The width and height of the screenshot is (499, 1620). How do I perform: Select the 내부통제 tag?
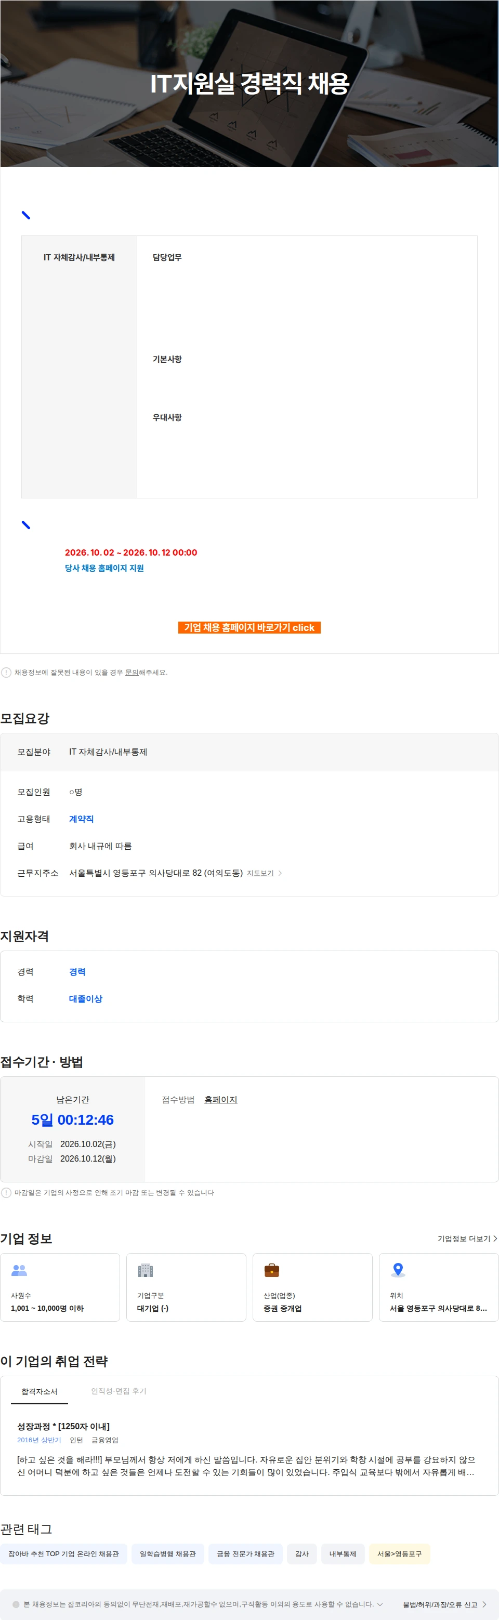(343, 1553)
